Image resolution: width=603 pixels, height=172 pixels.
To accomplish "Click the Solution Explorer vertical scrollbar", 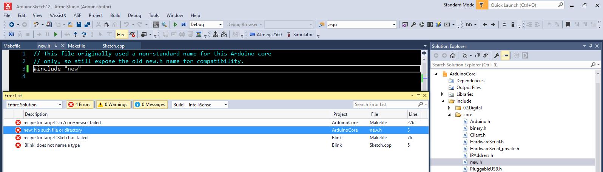I will pos(598,121).
